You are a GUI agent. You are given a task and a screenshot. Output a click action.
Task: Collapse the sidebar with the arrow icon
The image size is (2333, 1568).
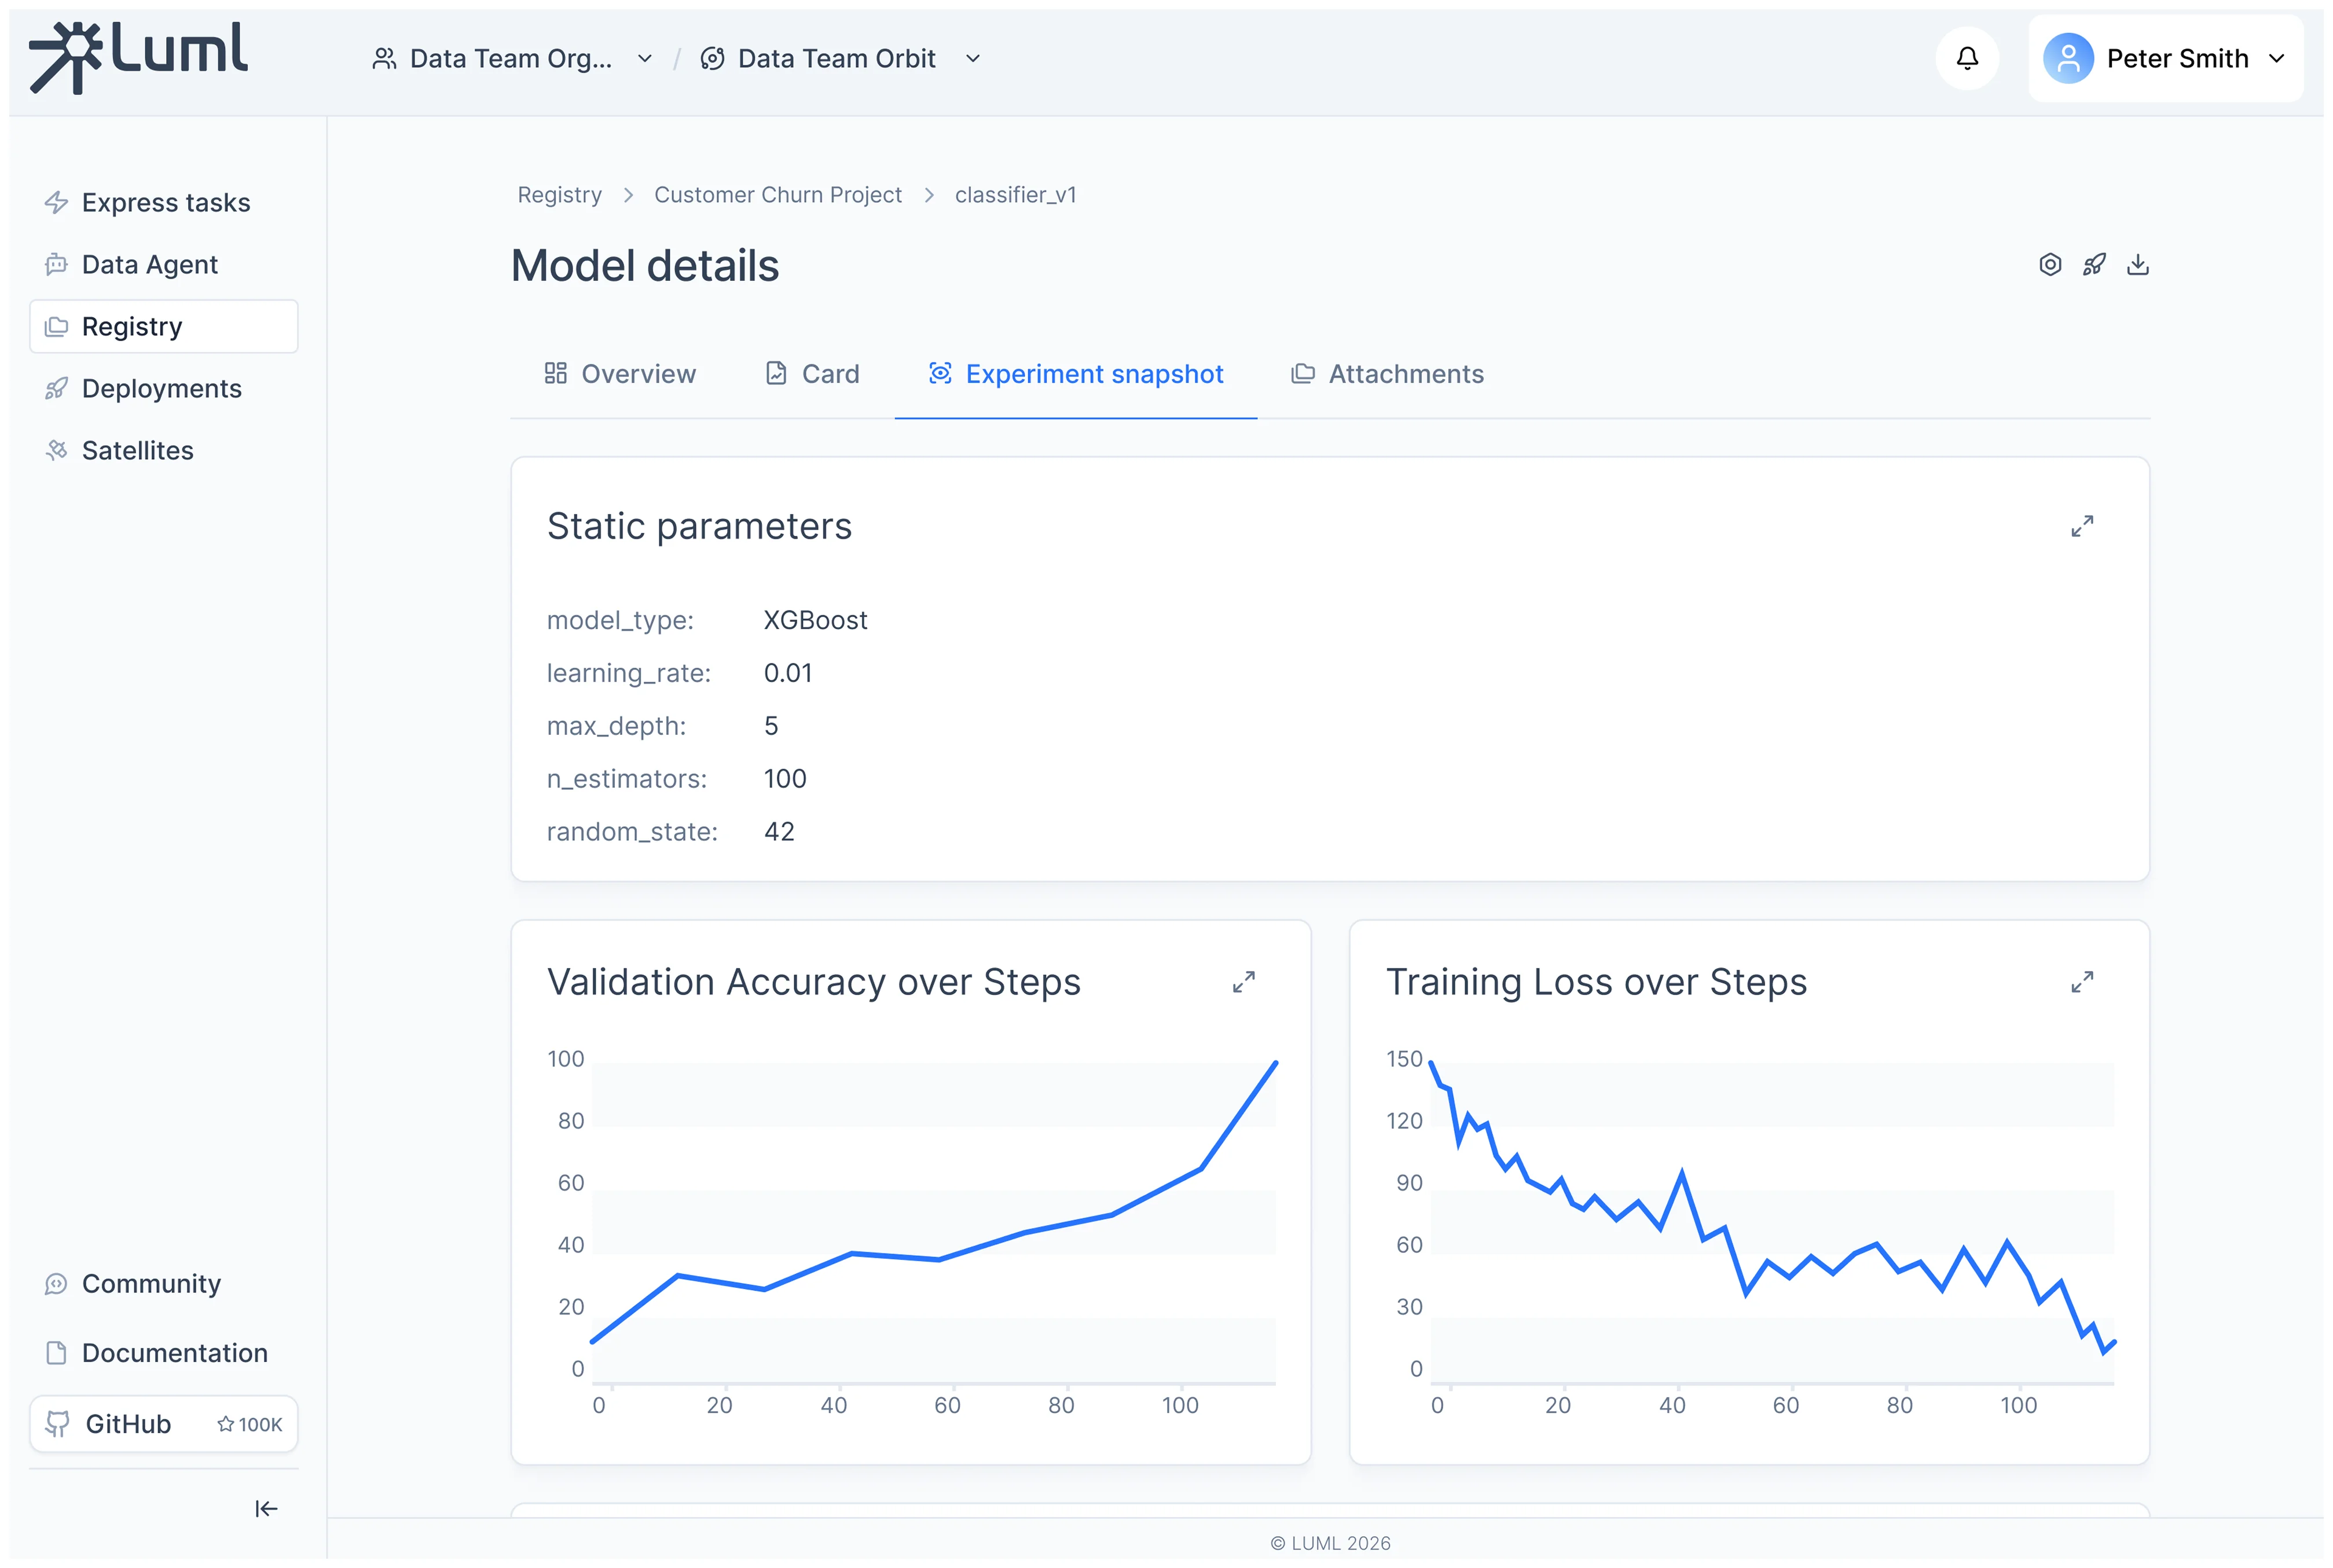pos(266,1508)
